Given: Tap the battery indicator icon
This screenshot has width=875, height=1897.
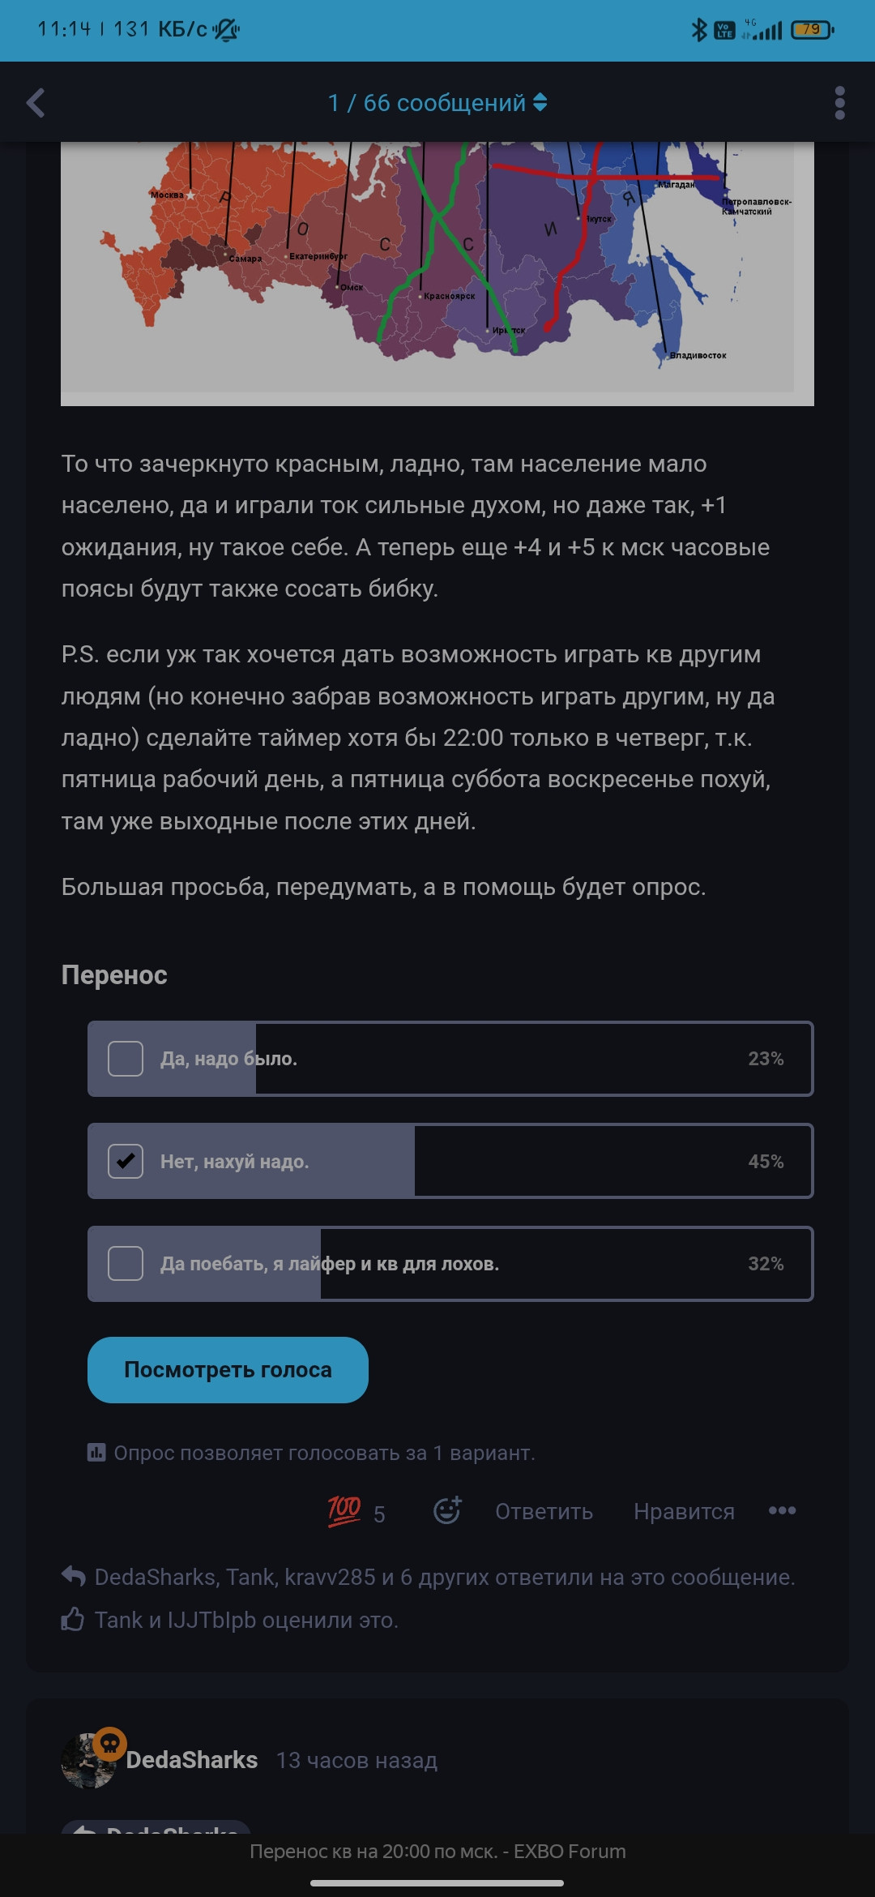Looking at the screenshot, I should pos(812,30).
